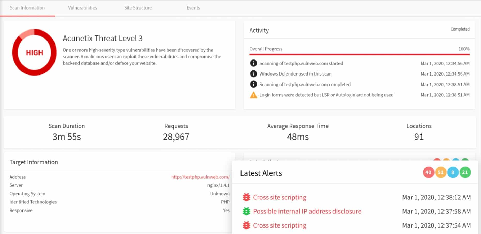Click the Responsive value Yes
The height and width of the screenshot is (234, 481).
click(x=226, y=210)
